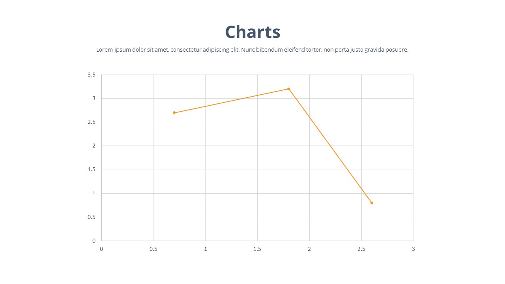Select the 1.5 label on the horizontal axis
The image size is (505, 284).
point(257,249)
